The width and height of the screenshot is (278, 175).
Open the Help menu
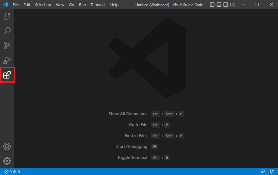pyautogui.click(x=114, y=5)
